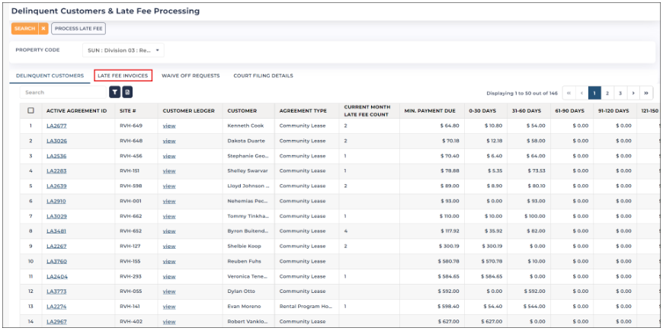View customer ledger for Dakota Duarte
The height and width of the screenshot is (331, 663).
pyautogui.click(x=169, y=141)
